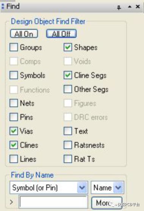Uncheck the Vias checkbox
Viewport: 144px width, 211px height.
14,131
